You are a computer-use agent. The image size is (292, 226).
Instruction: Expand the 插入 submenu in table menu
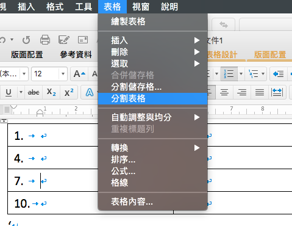point(152,40)
